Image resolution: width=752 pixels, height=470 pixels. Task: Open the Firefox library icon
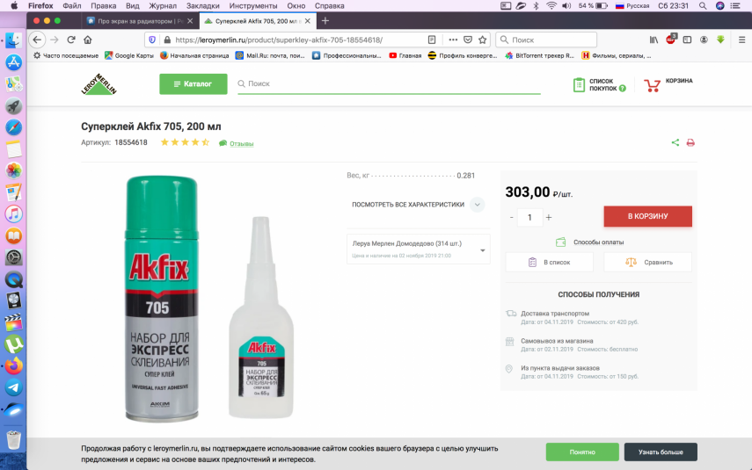[x=653, y=40]
